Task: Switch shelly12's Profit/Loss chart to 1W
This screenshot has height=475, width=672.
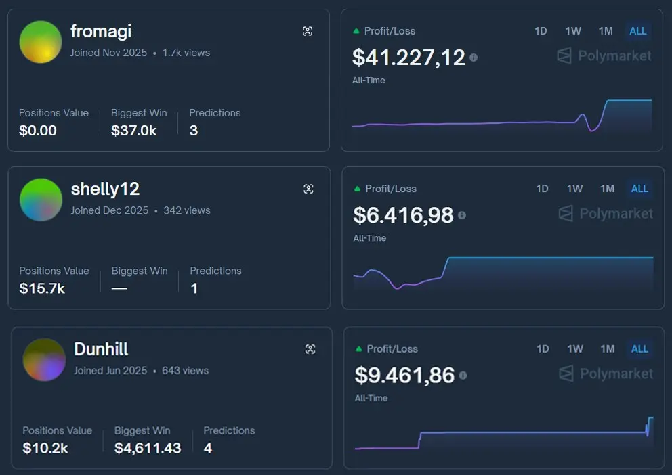Action: (574, 189)
